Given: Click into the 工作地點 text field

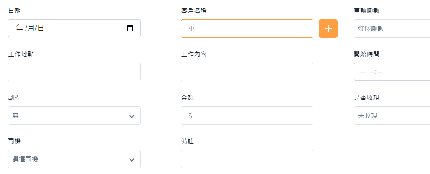Looking at the screenshot, I should [74, 72].
